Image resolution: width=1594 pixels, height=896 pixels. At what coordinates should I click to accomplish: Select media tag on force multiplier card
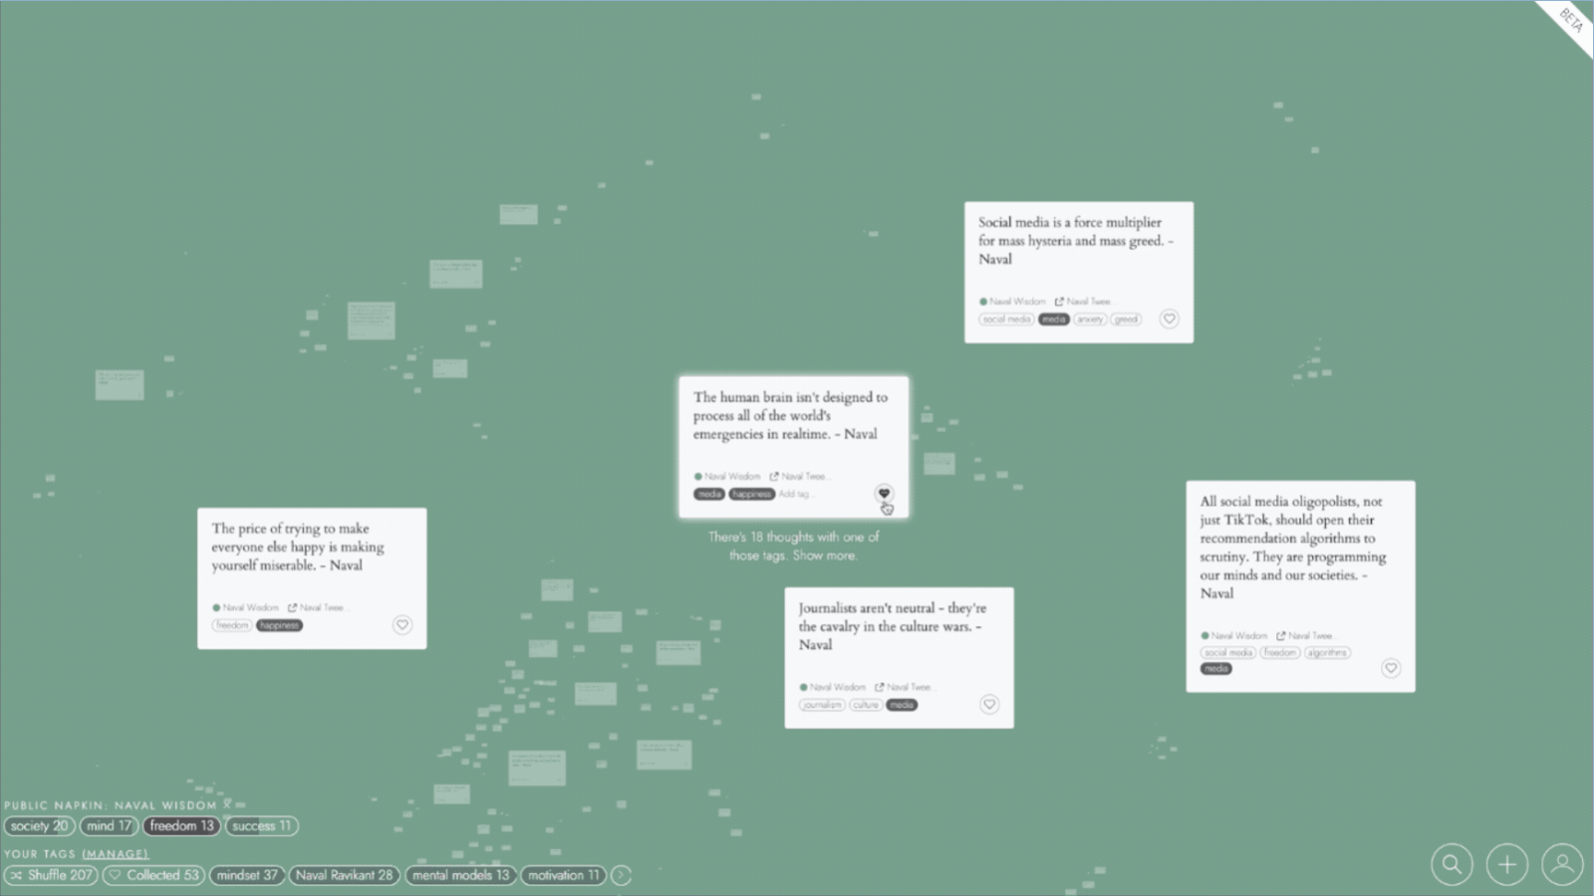[1054, 320]
